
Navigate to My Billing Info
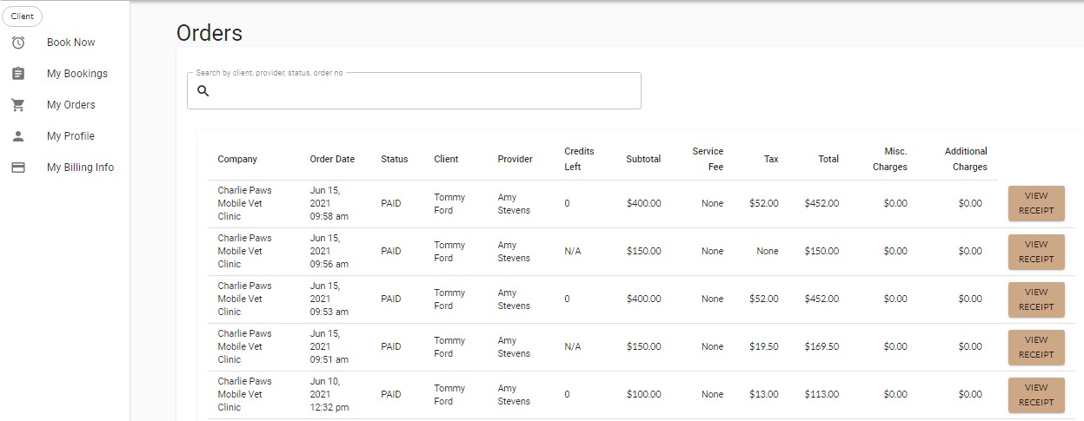80,168
